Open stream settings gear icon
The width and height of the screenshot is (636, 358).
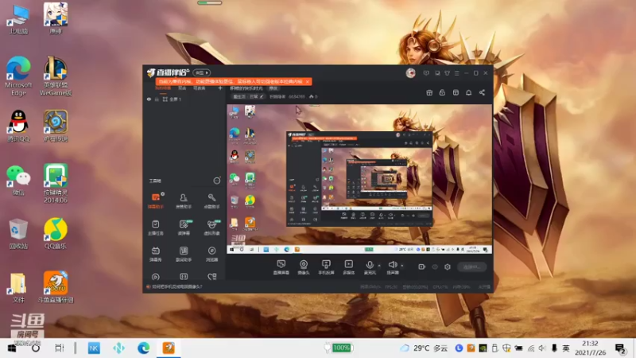pos(448,267)
